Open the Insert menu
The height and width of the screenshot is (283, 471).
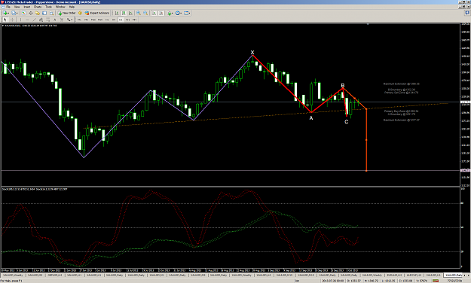[x=27, y=7]
